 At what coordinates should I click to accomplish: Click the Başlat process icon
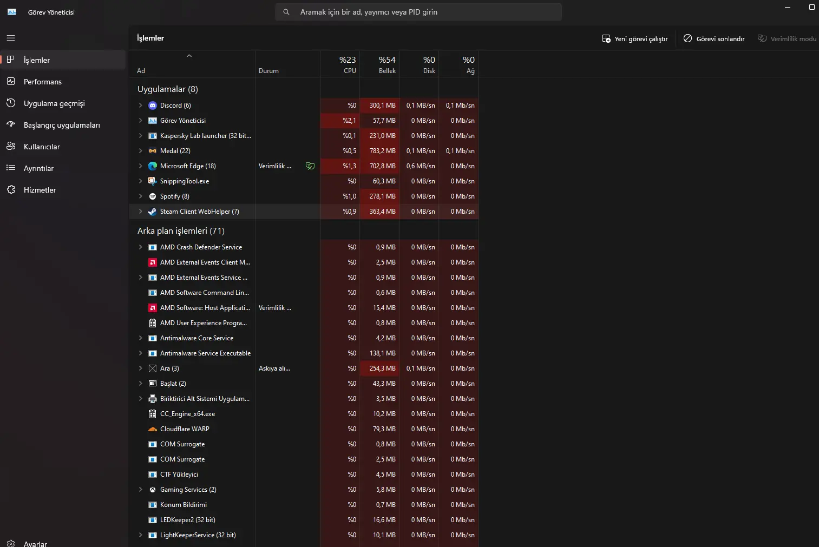tap(153, 384)
